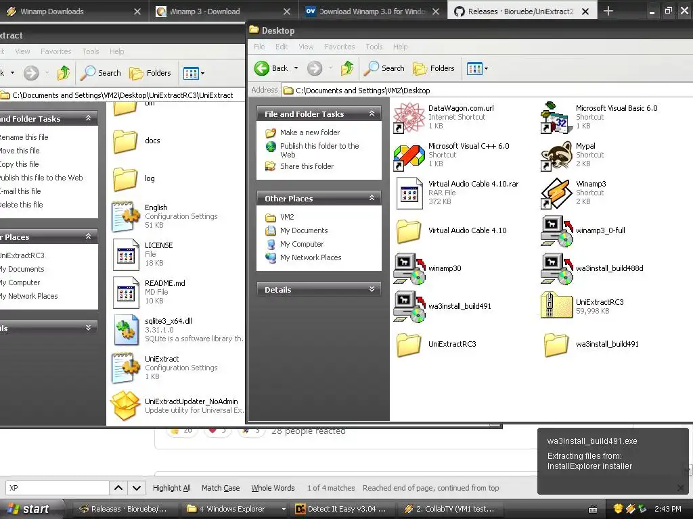Open File menu in Desktop window
The height and width of the screenshot is (519, 693).
coord(259,47)
